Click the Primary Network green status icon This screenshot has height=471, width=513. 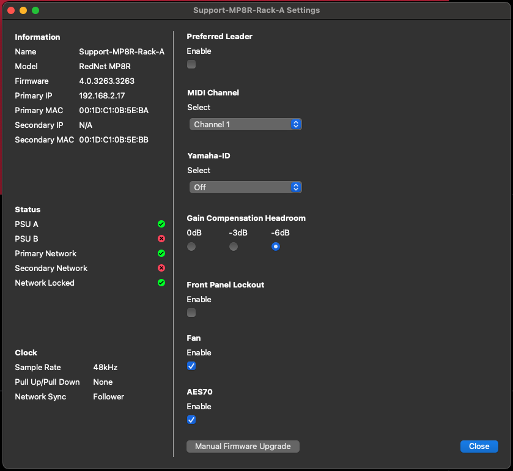[161, 254]
